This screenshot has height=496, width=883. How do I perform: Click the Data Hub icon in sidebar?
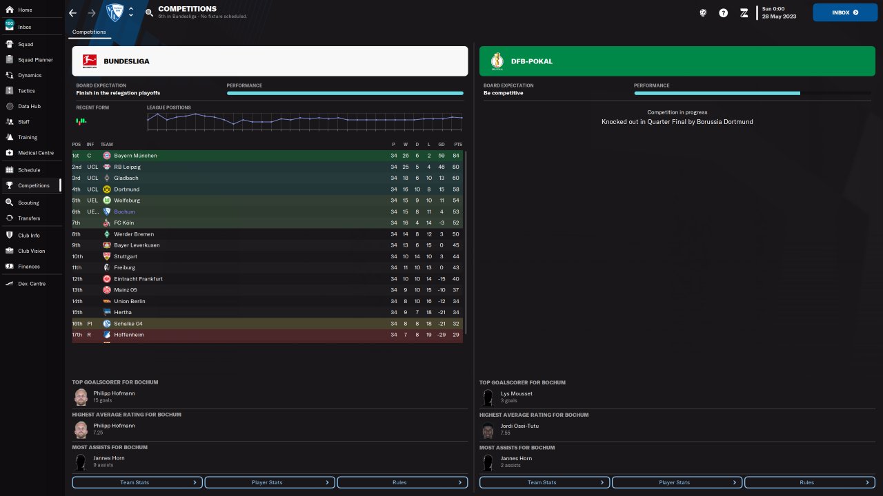click(x=10, y=106)
